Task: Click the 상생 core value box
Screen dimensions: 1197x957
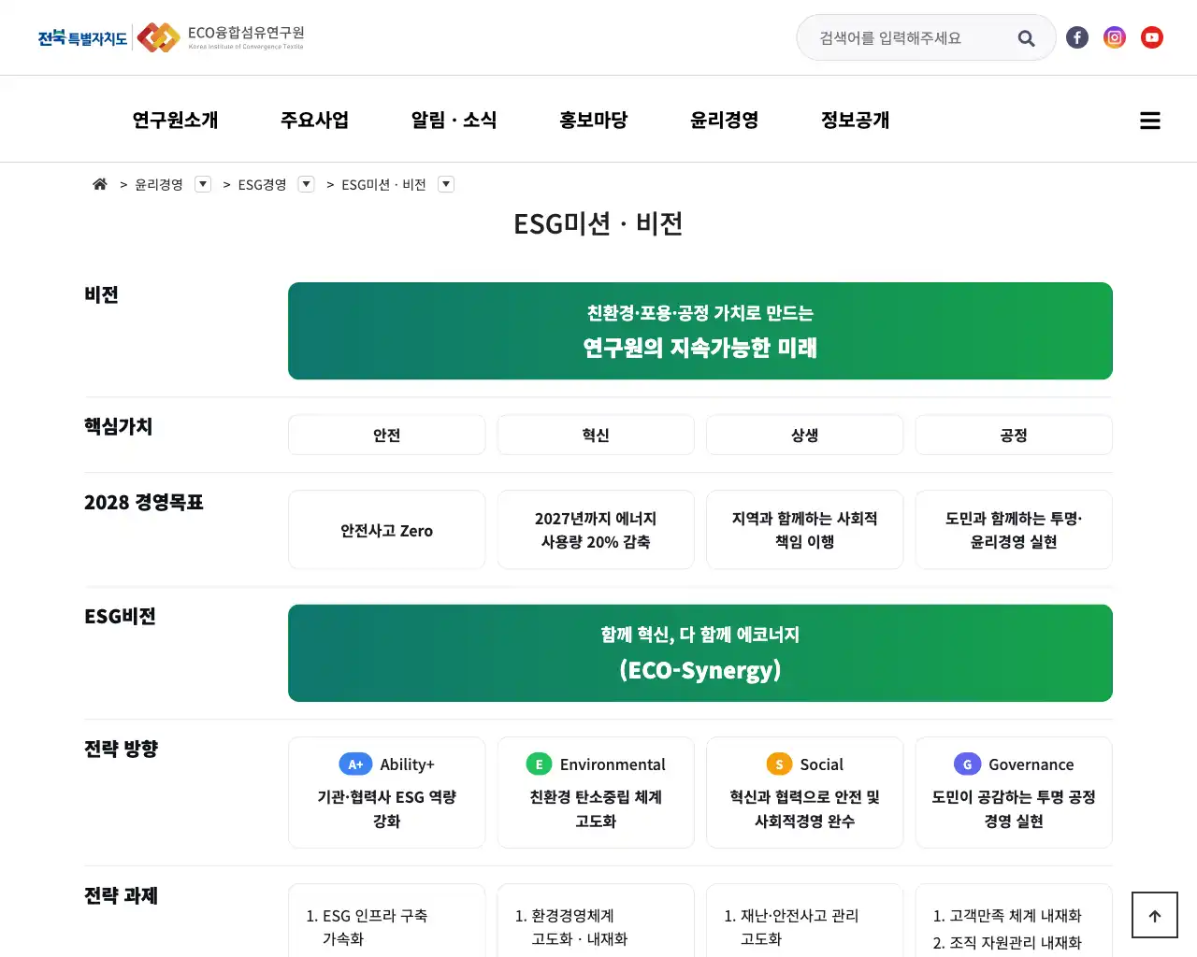Action: (x=804, y=435)
